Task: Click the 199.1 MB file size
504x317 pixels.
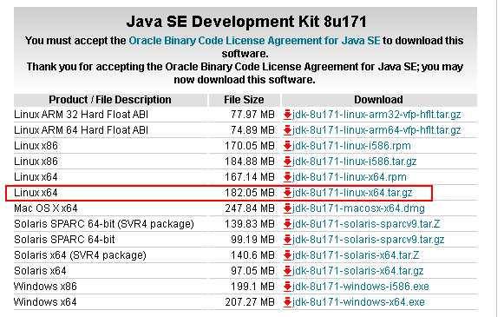Action: pyautogui.click(x=252, y=287)
